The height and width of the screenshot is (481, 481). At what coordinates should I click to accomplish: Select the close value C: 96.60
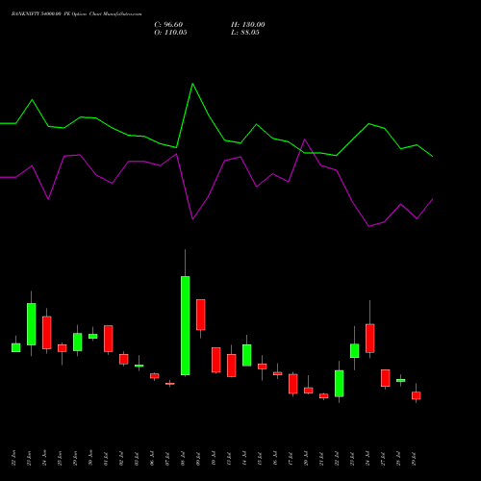pyautogui.click(x=168, y=25)
